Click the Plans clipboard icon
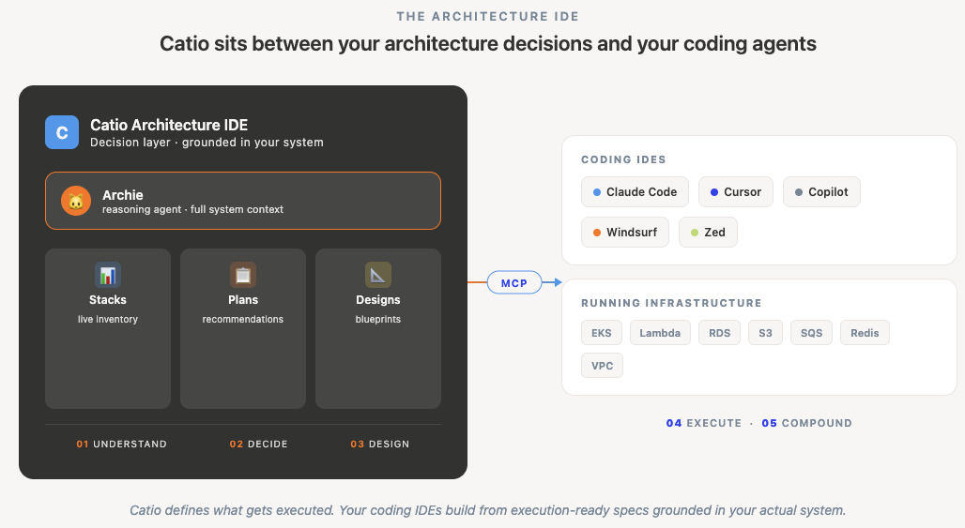This screenshot has width=965, height=528. tap(243, 275)
